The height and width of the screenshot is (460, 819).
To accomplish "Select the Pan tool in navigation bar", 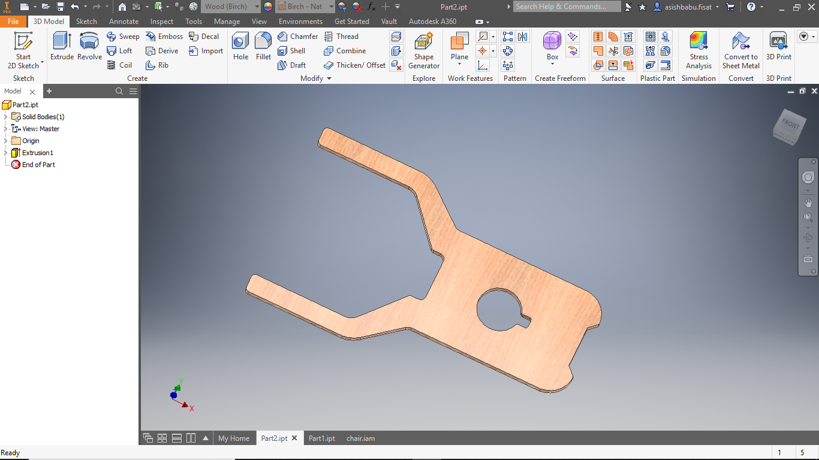I will [808, 203].
